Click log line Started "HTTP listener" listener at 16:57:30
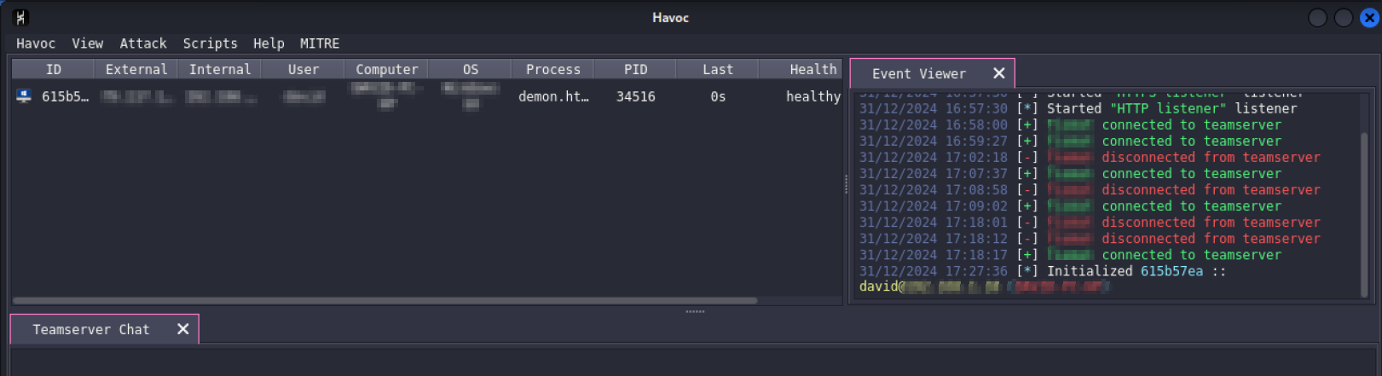 coord(1078,108)
